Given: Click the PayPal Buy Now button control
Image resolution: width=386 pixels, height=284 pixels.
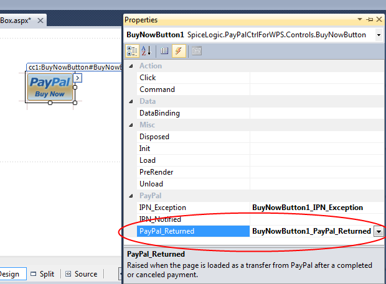Looking at the screenshot, I should pos(50,87).
